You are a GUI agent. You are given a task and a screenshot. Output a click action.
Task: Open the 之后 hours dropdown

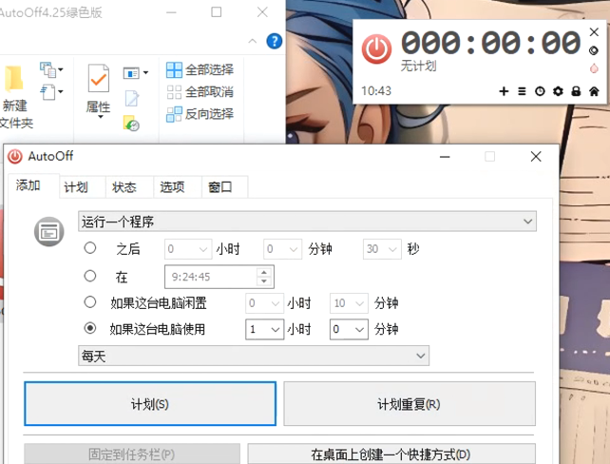pos(188,249)
